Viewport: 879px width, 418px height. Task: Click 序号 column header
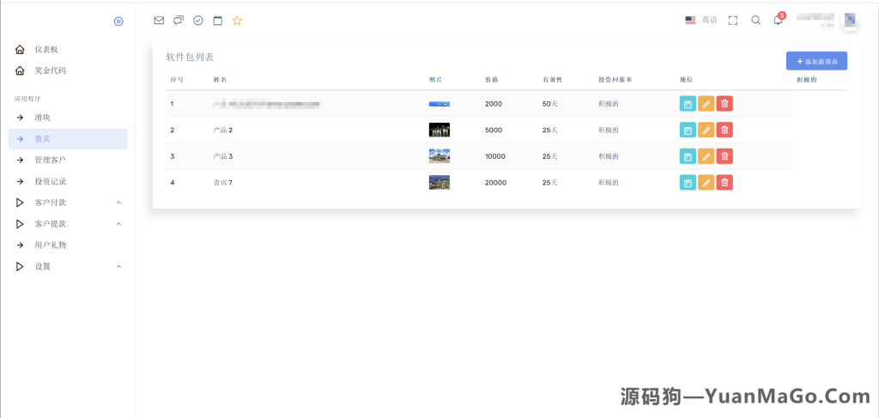pos(177,80)
